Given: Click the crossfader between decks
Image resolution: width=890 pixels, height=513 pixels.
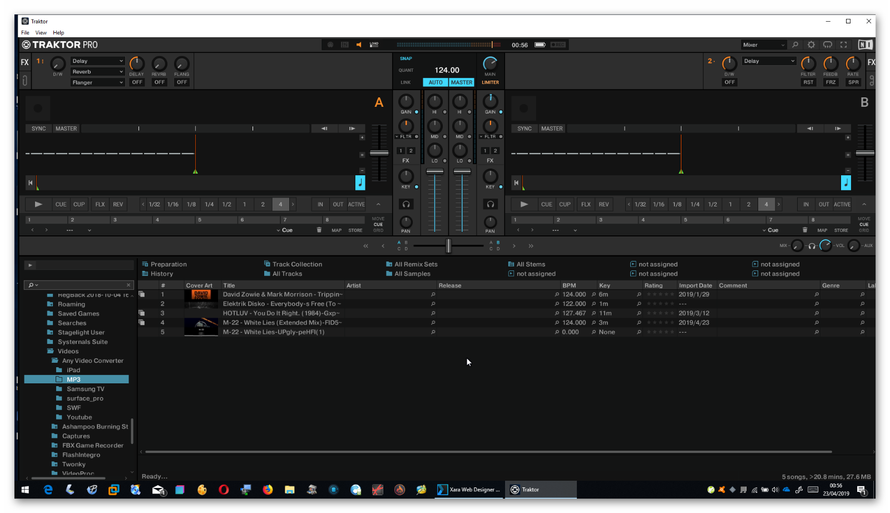Looking at the screenshot, I should pyautogui.click(x=448, y=245).
